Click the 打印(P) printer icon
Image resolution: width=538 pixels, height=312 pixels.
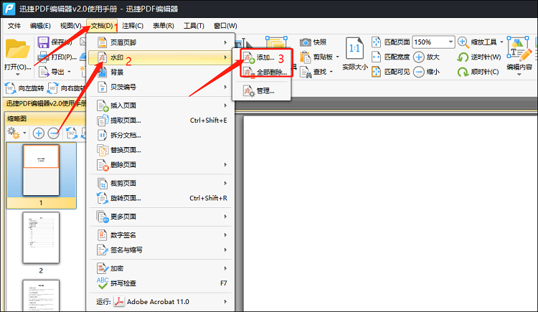[x=43, y=57]
